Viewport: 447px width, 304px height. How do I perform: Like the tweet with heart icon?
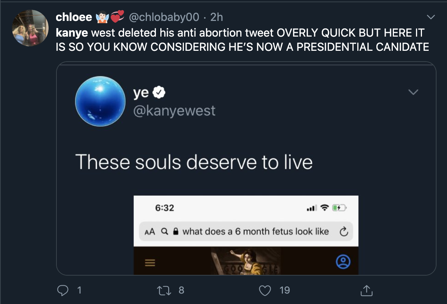coord(265,290)
